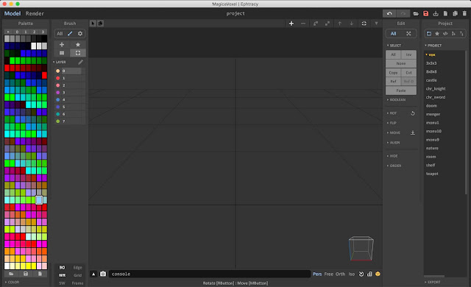Select Pers camera mode
Image resolution: width=471 pixels, height=287 pixels.
click(317, 274)
